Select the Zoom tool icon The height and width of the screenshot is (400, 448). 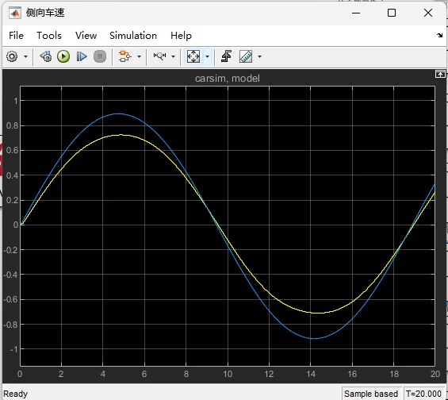coord(159,56)
